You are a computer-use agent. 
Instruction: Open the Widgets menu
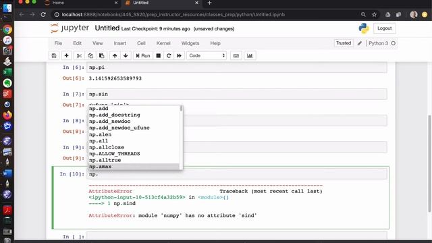pos(190,43)
